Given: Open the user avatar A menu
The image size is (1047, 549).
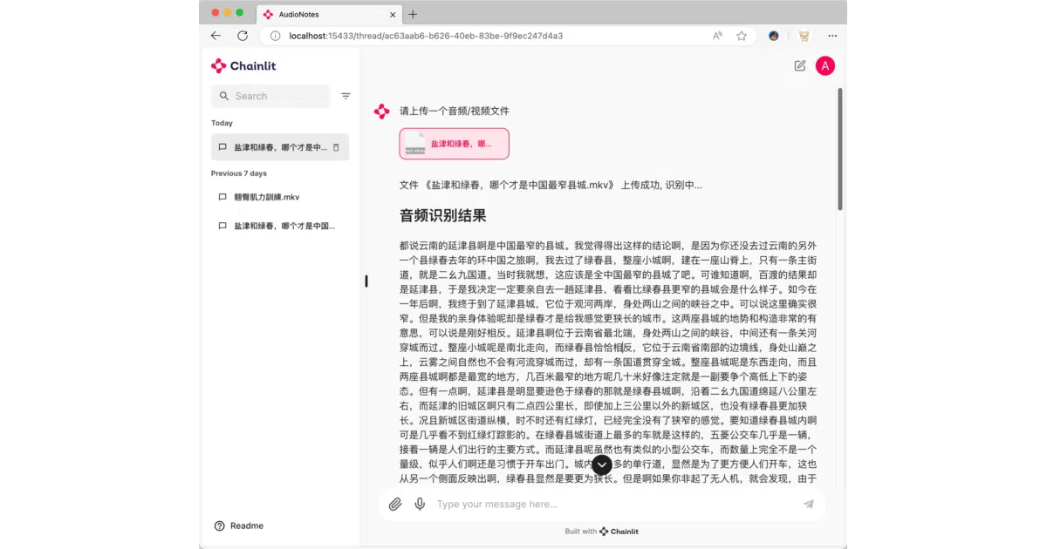Looking at the screenshot, I should pos(825,65).
